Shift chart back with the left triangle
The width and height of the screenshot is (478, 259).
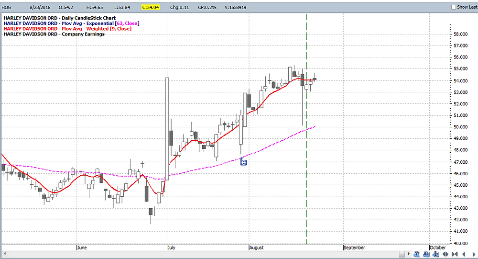point(464,254)
